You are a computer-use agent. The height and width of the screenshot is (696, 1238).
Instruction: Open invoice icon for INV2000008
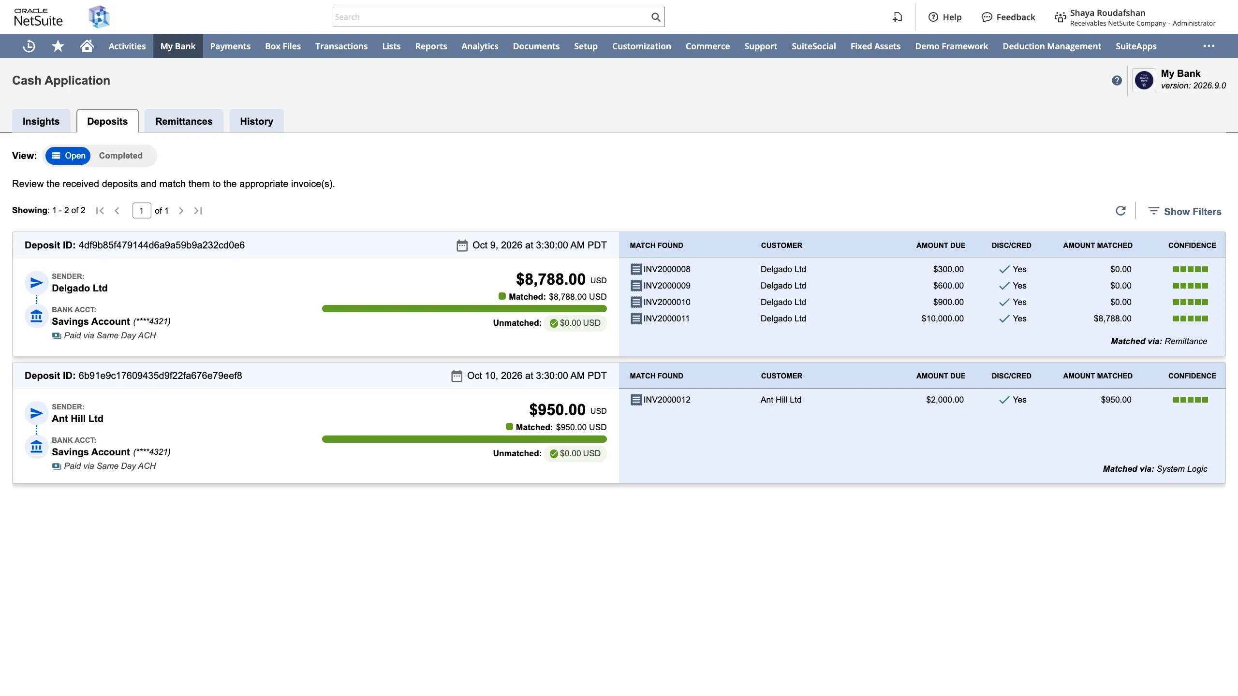636,269
